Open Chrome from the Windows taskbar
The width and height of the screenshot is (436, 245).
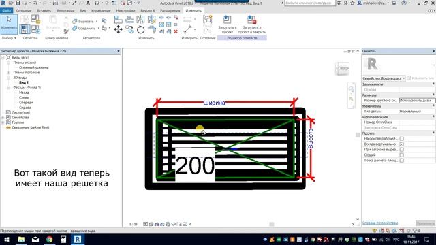coord(50,239)
